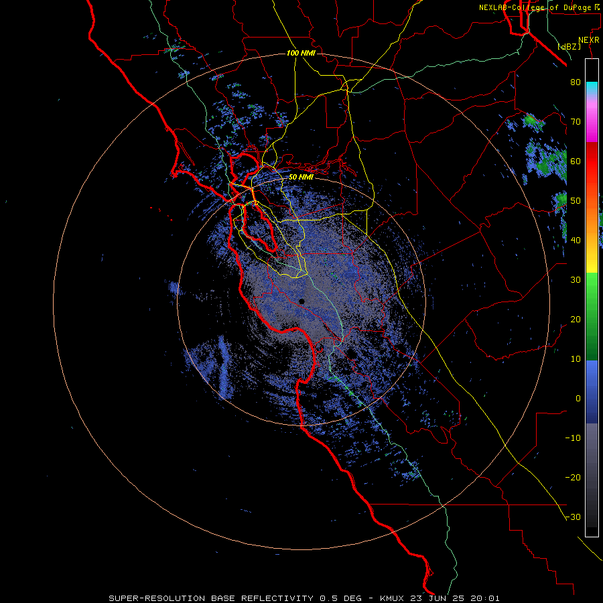Image resolution: width=603 pixels, height=603 pixels.
Task: Click the '60' value on dBZ scale
Action: click(x=576, y=161)
